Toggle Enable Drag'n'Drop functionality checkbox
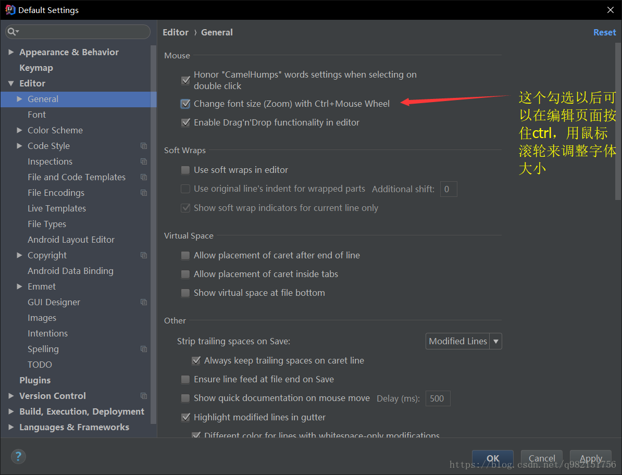This screenshot has width=622, height=475. [185, 122]
